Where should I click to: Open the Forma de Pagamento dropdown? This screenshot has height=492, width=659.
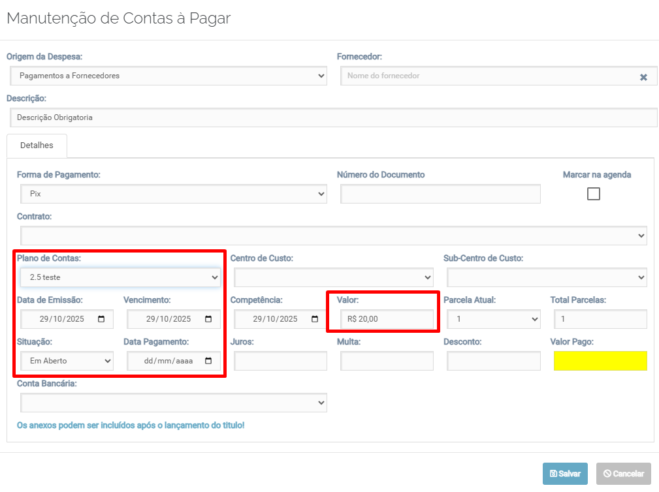tap(173, 194)
